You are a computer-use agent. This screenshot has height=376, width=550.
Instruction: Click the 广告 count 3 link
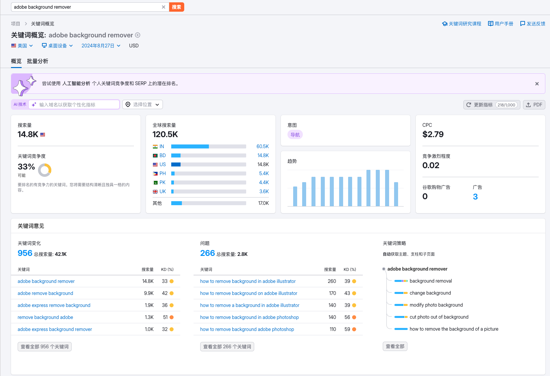pos(475,197)
